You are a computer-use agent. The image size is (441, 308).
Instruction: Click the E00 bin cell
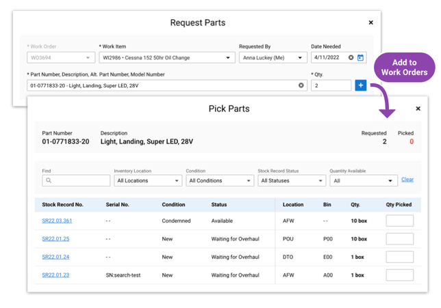tap(327, 257)
